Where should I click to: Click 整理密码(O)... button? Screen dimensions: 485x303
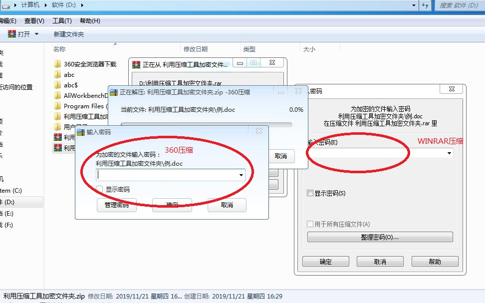pyautogui.click(x=380, y=237)
